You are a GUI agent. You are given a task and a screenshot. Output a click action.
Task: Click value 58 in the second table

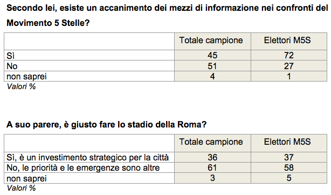(x=289, y=167)
